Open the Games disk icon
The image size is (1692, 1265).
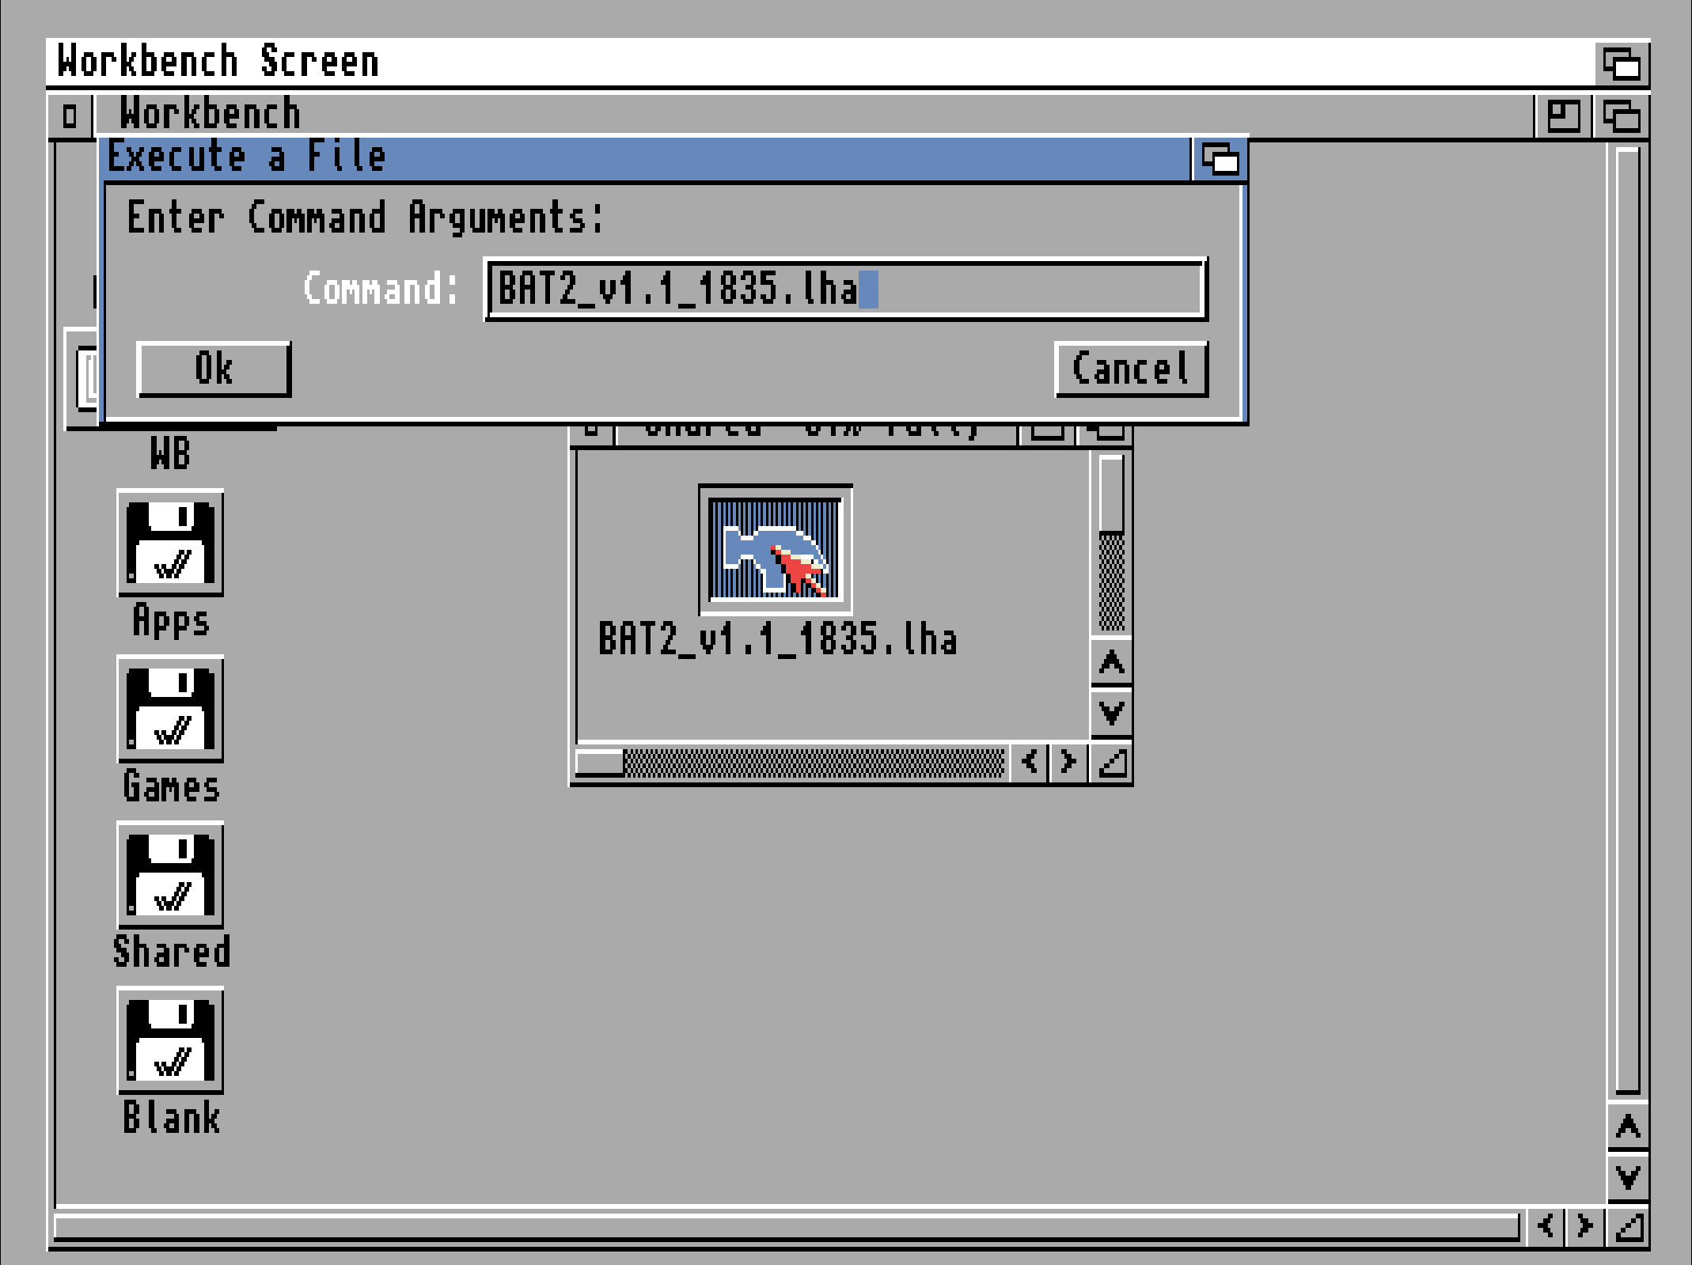[170, 710]
